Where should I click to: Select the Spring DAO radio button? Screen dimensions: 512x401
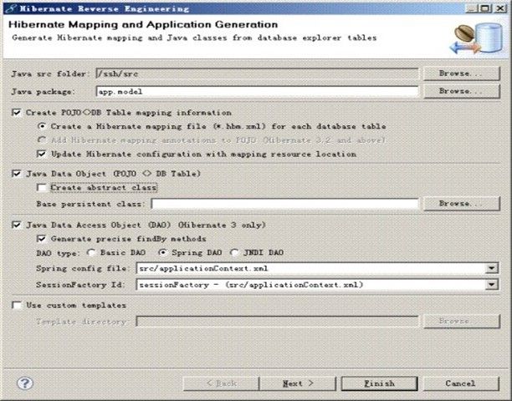(162, 252)
